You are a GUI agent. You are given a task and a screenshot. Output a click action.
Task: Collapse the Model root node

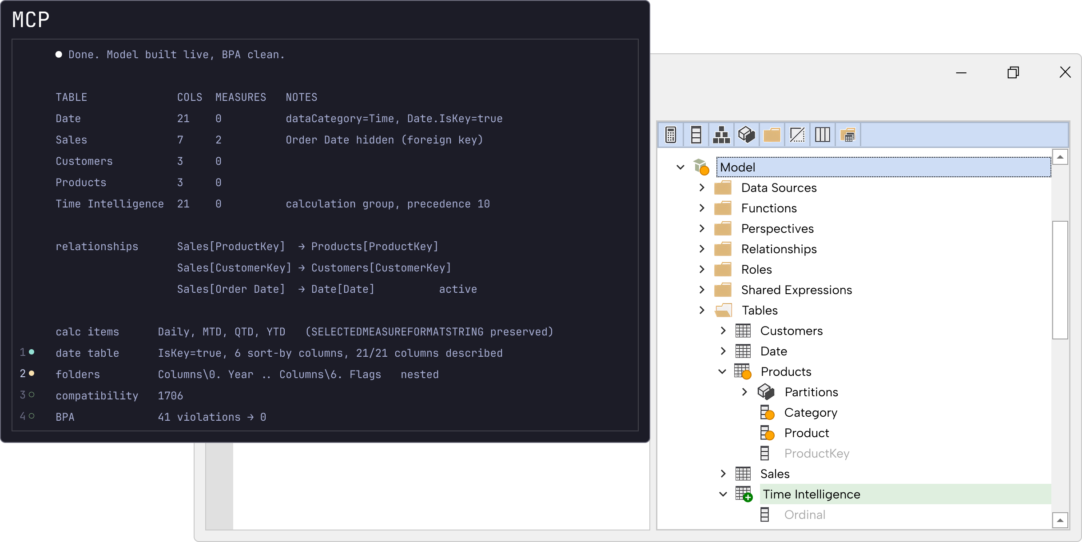[x=680, y=167]
